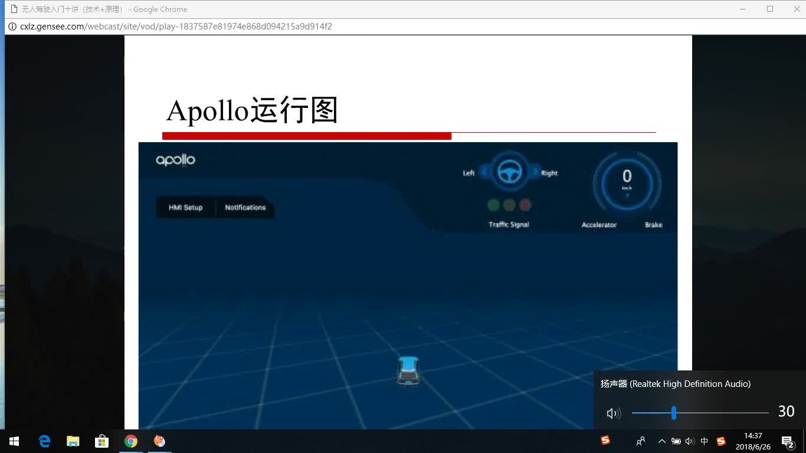
Task: Click the left turn arrow indicator
Action: (x=484, y=172)
